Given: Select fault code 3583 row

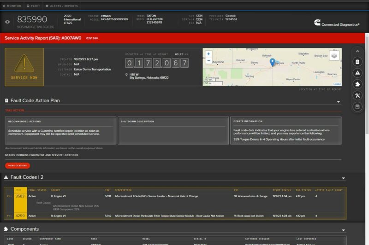Looking at the screenshot, I should pyautogui.click(x=20, y=196).
